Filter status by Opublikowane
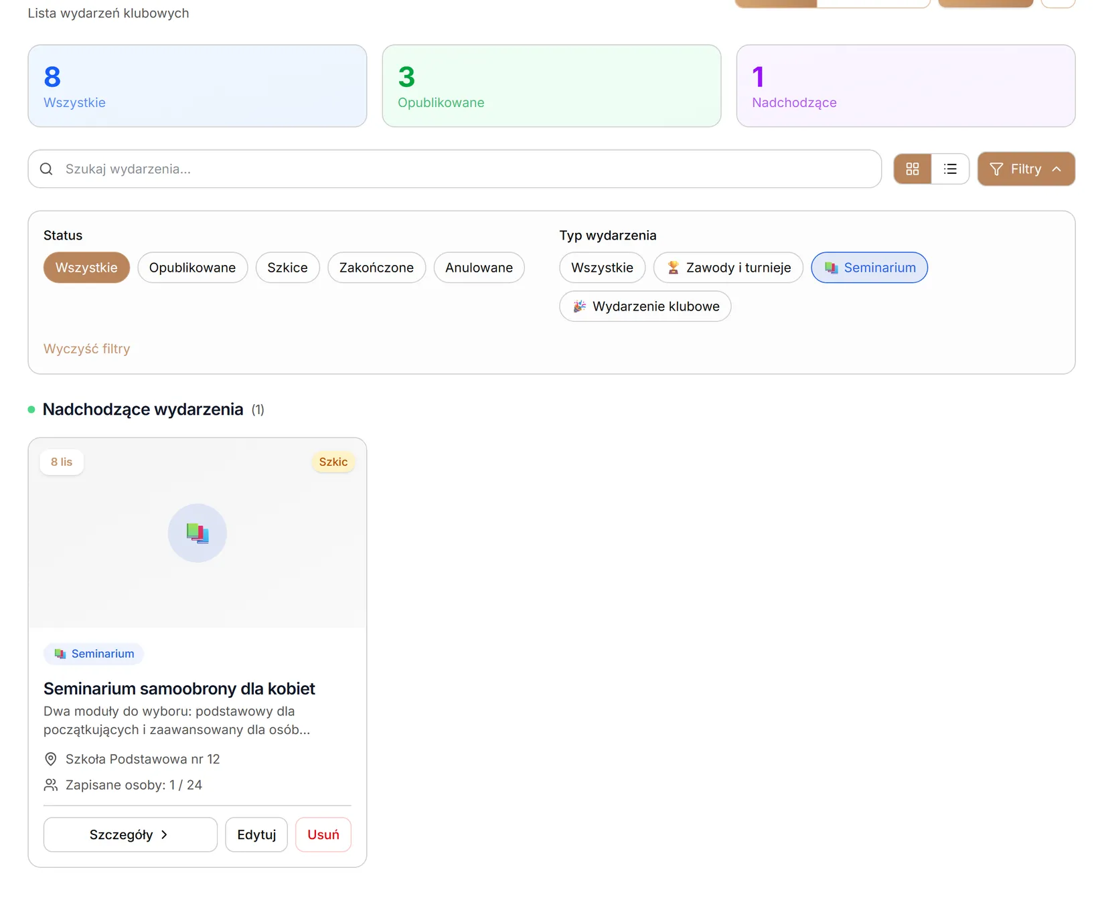This screenshot has width=1098, height=914. [192, 268]
